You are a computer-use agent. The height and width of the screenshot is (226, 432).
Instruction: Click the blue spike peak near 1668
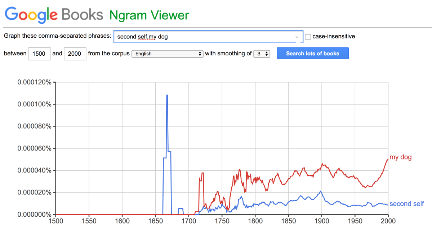click(167, 95)
